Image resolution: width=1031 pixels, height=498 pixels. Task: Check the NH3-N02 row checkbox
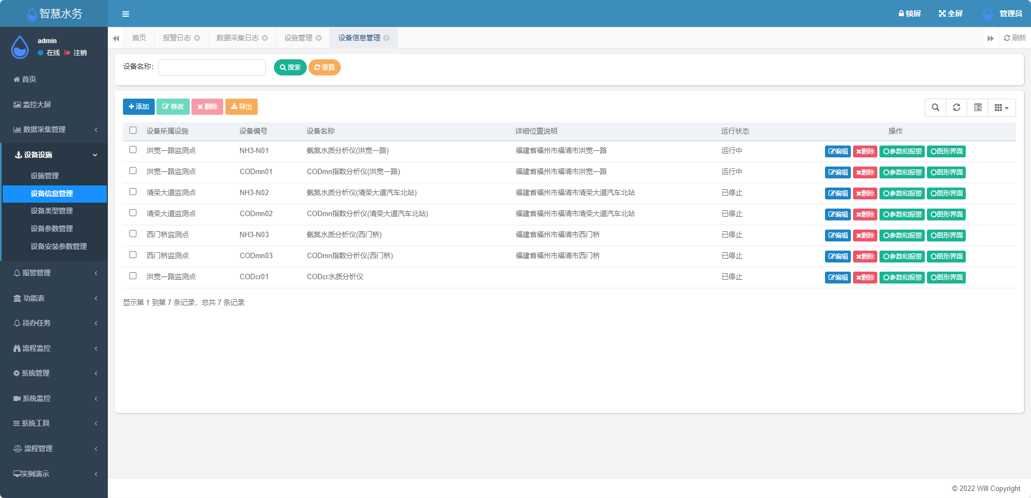pos(133,192)
